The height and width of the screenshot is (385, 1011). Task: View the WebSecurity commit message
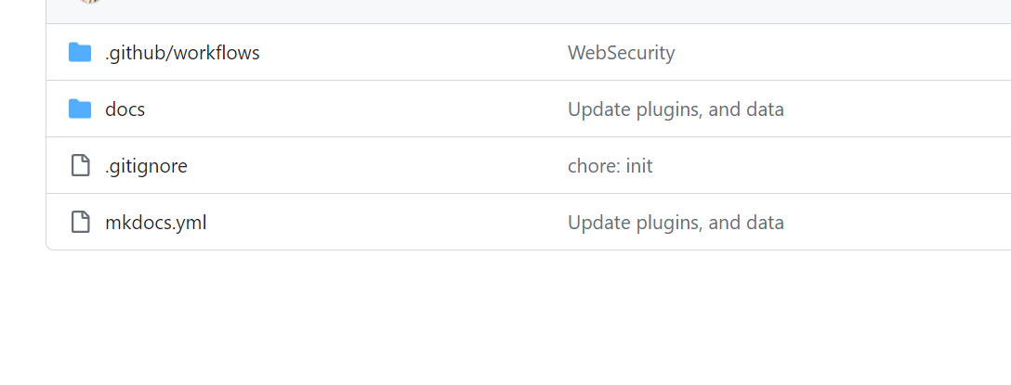point(621,53)
